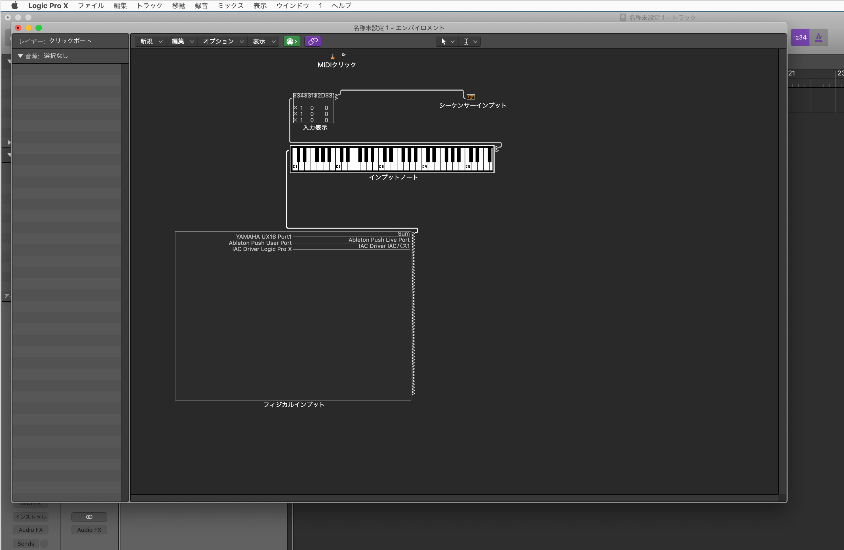Adjust the Sends level knob
The height and width of the screenshot is (550, 844).
(x=44, y=543)
